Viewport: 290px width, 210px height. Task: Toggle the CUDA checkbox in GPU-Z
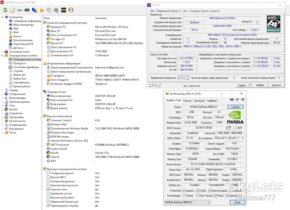pos(198,191)
